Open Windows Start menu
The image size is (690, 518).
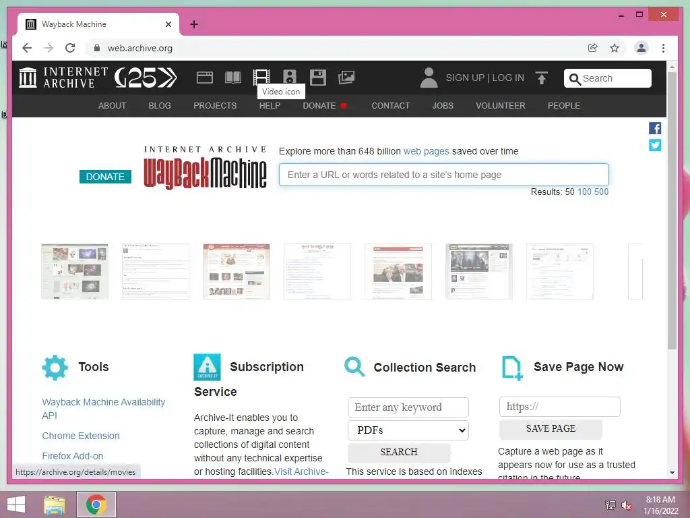pyautogui.click(x=16, y=505)
